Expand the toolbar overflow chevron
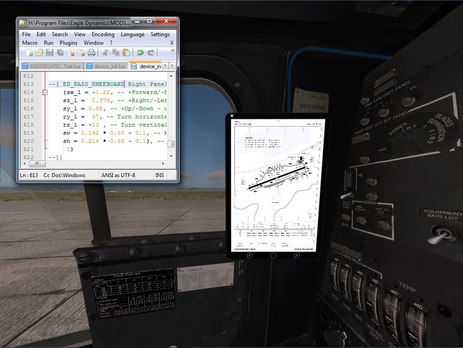The height and width of the screenshot is (348, 463). pyautogui.click(x=172, y=52)
